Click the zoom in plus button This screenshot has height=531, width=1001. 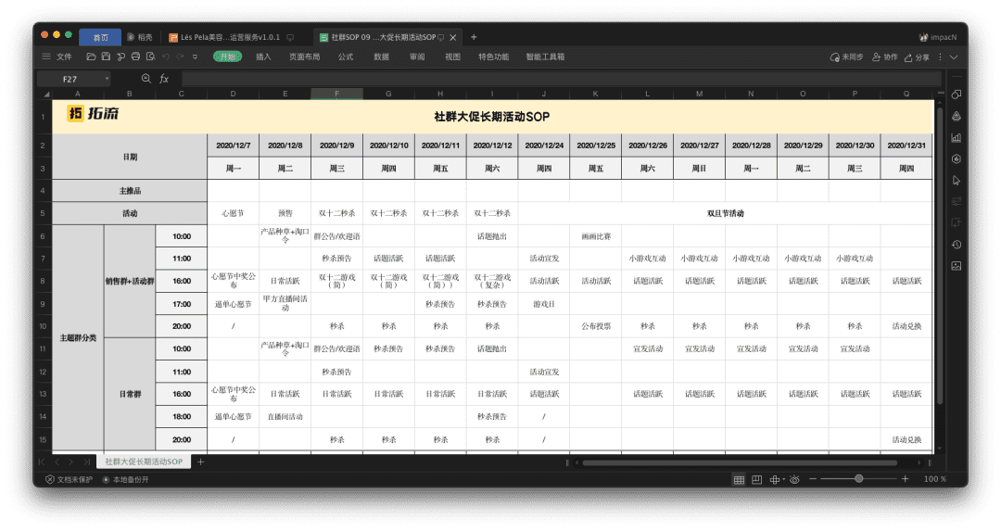click(x=905, y=479)
